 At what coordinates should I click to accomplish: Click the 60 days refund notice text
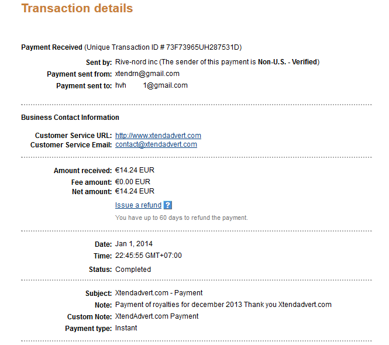181,218
